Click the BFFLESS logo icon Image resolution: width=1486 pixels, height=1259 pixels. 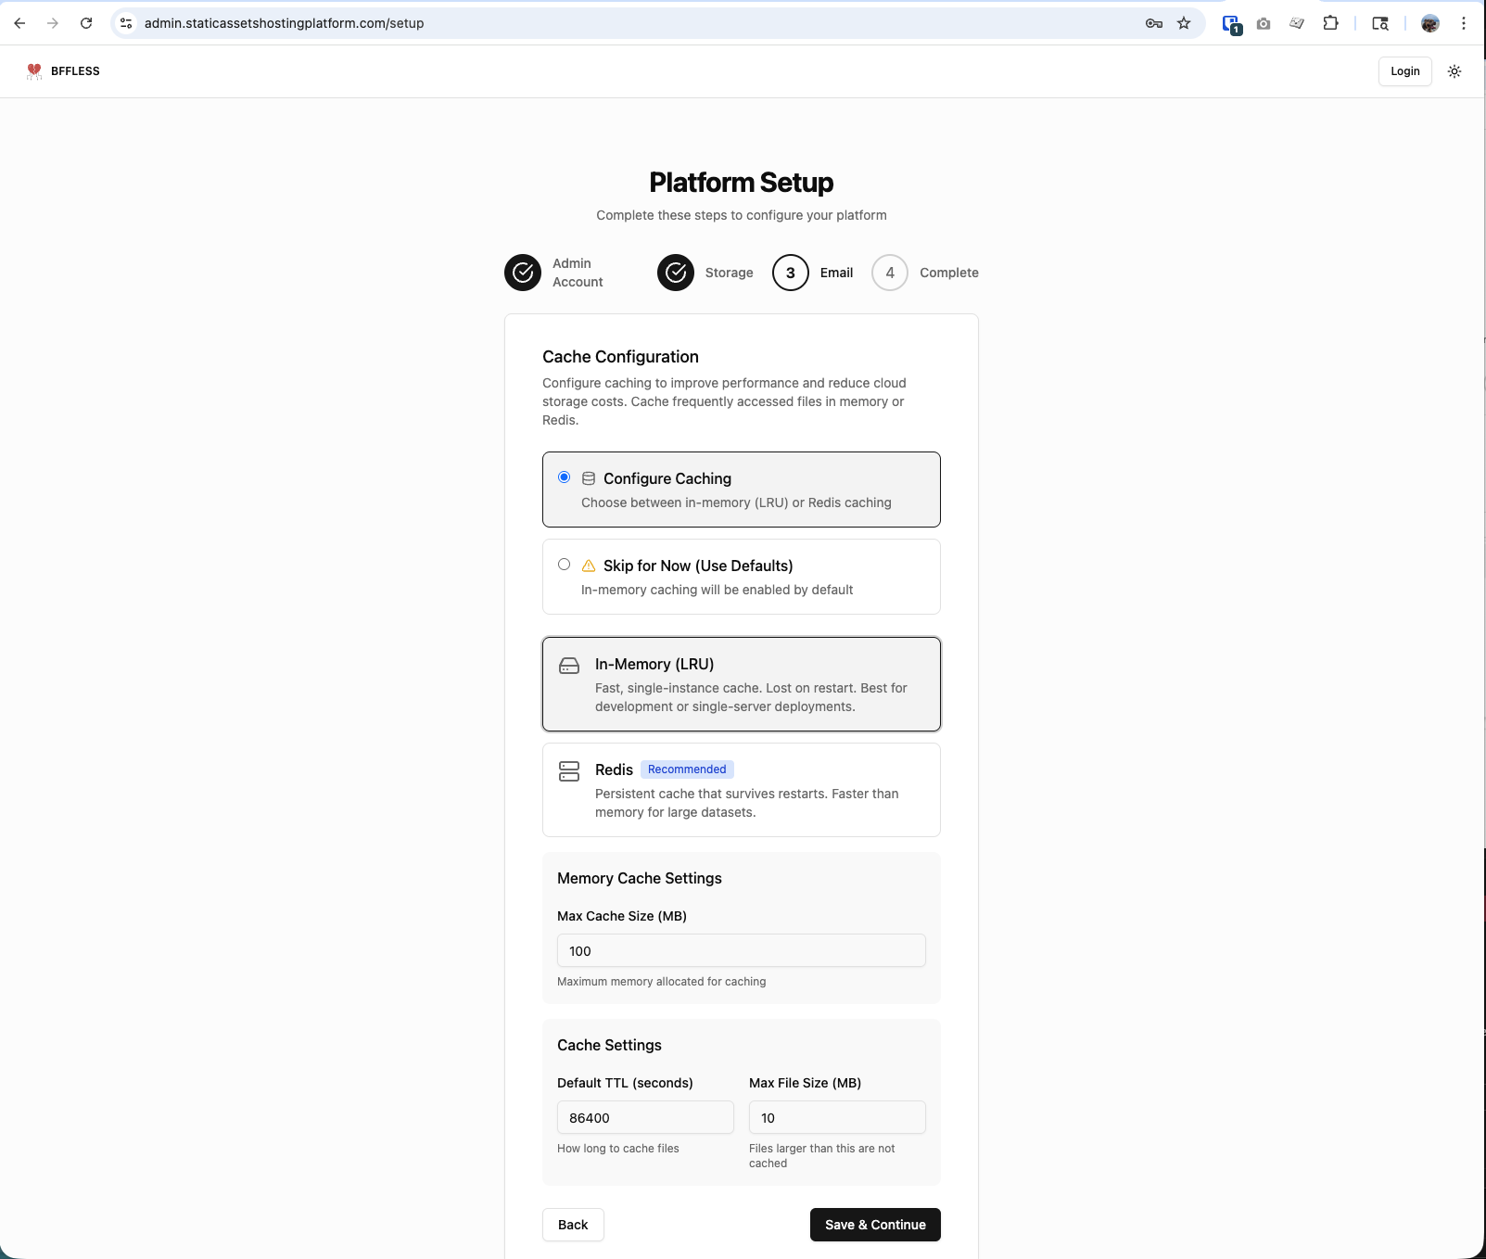(34, 71)
